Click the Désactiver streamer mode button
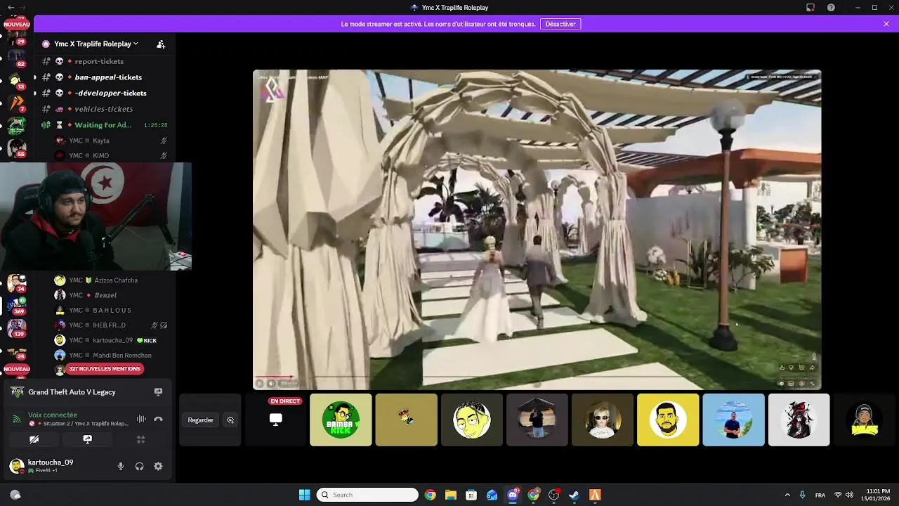This screenshot has width=899, height=506. point(560,24)
